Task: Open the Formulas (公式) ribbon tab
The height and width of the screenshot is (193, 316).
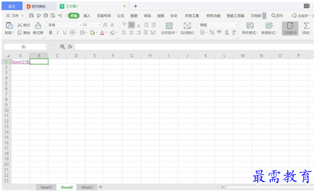Action: click(x=120, y=16)
